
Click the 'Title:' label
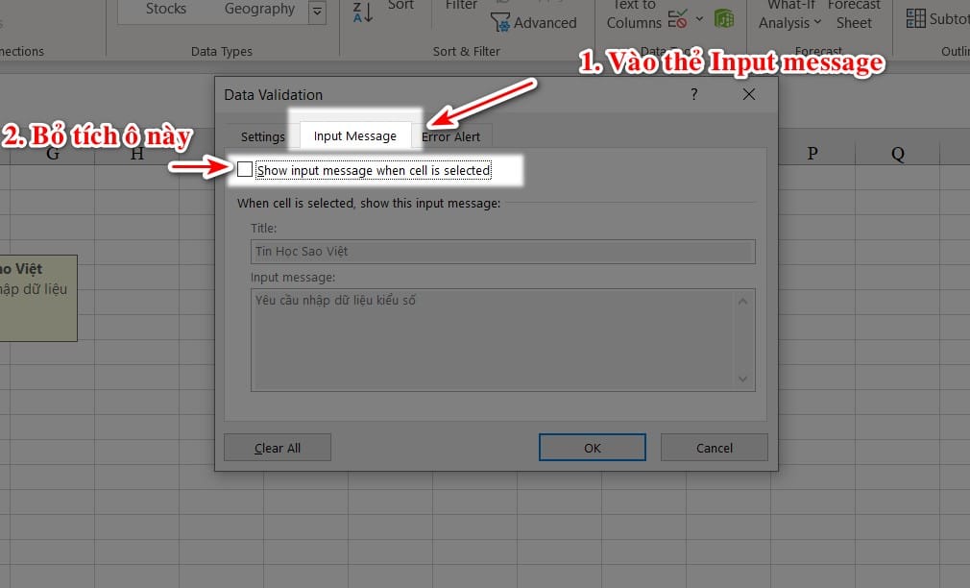click(263, 228)
